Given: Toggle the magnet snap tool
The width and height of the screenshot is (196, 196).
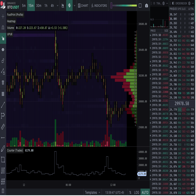Looking at the screenshot, I should [3, 27].
